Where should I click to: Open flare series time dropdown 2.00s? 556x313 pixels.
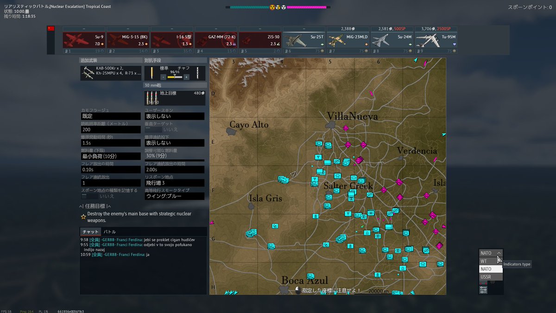[x=174, y=170]
